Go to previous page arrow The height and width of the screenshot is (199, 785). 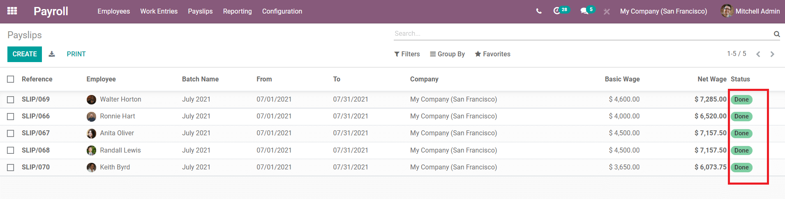tap(758, 54)
